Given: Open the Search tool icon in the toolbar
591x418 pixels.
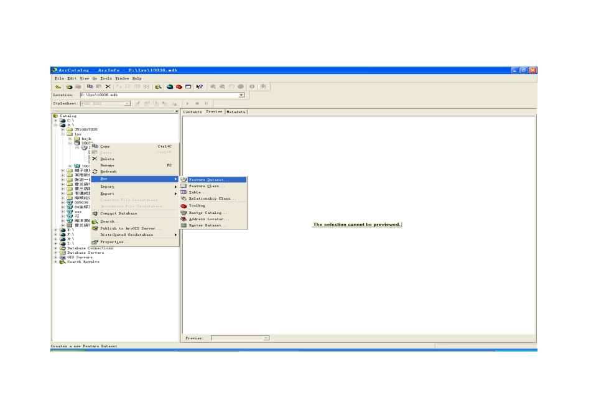Looking at the screenshot, I should click(x=158, y=86).
